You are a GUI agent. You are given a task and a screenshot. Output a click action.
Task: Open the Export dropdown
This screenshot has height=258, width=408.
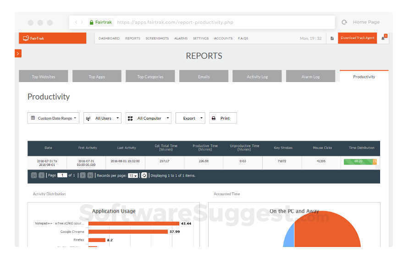pyautogui.click(x=190, y=118)
